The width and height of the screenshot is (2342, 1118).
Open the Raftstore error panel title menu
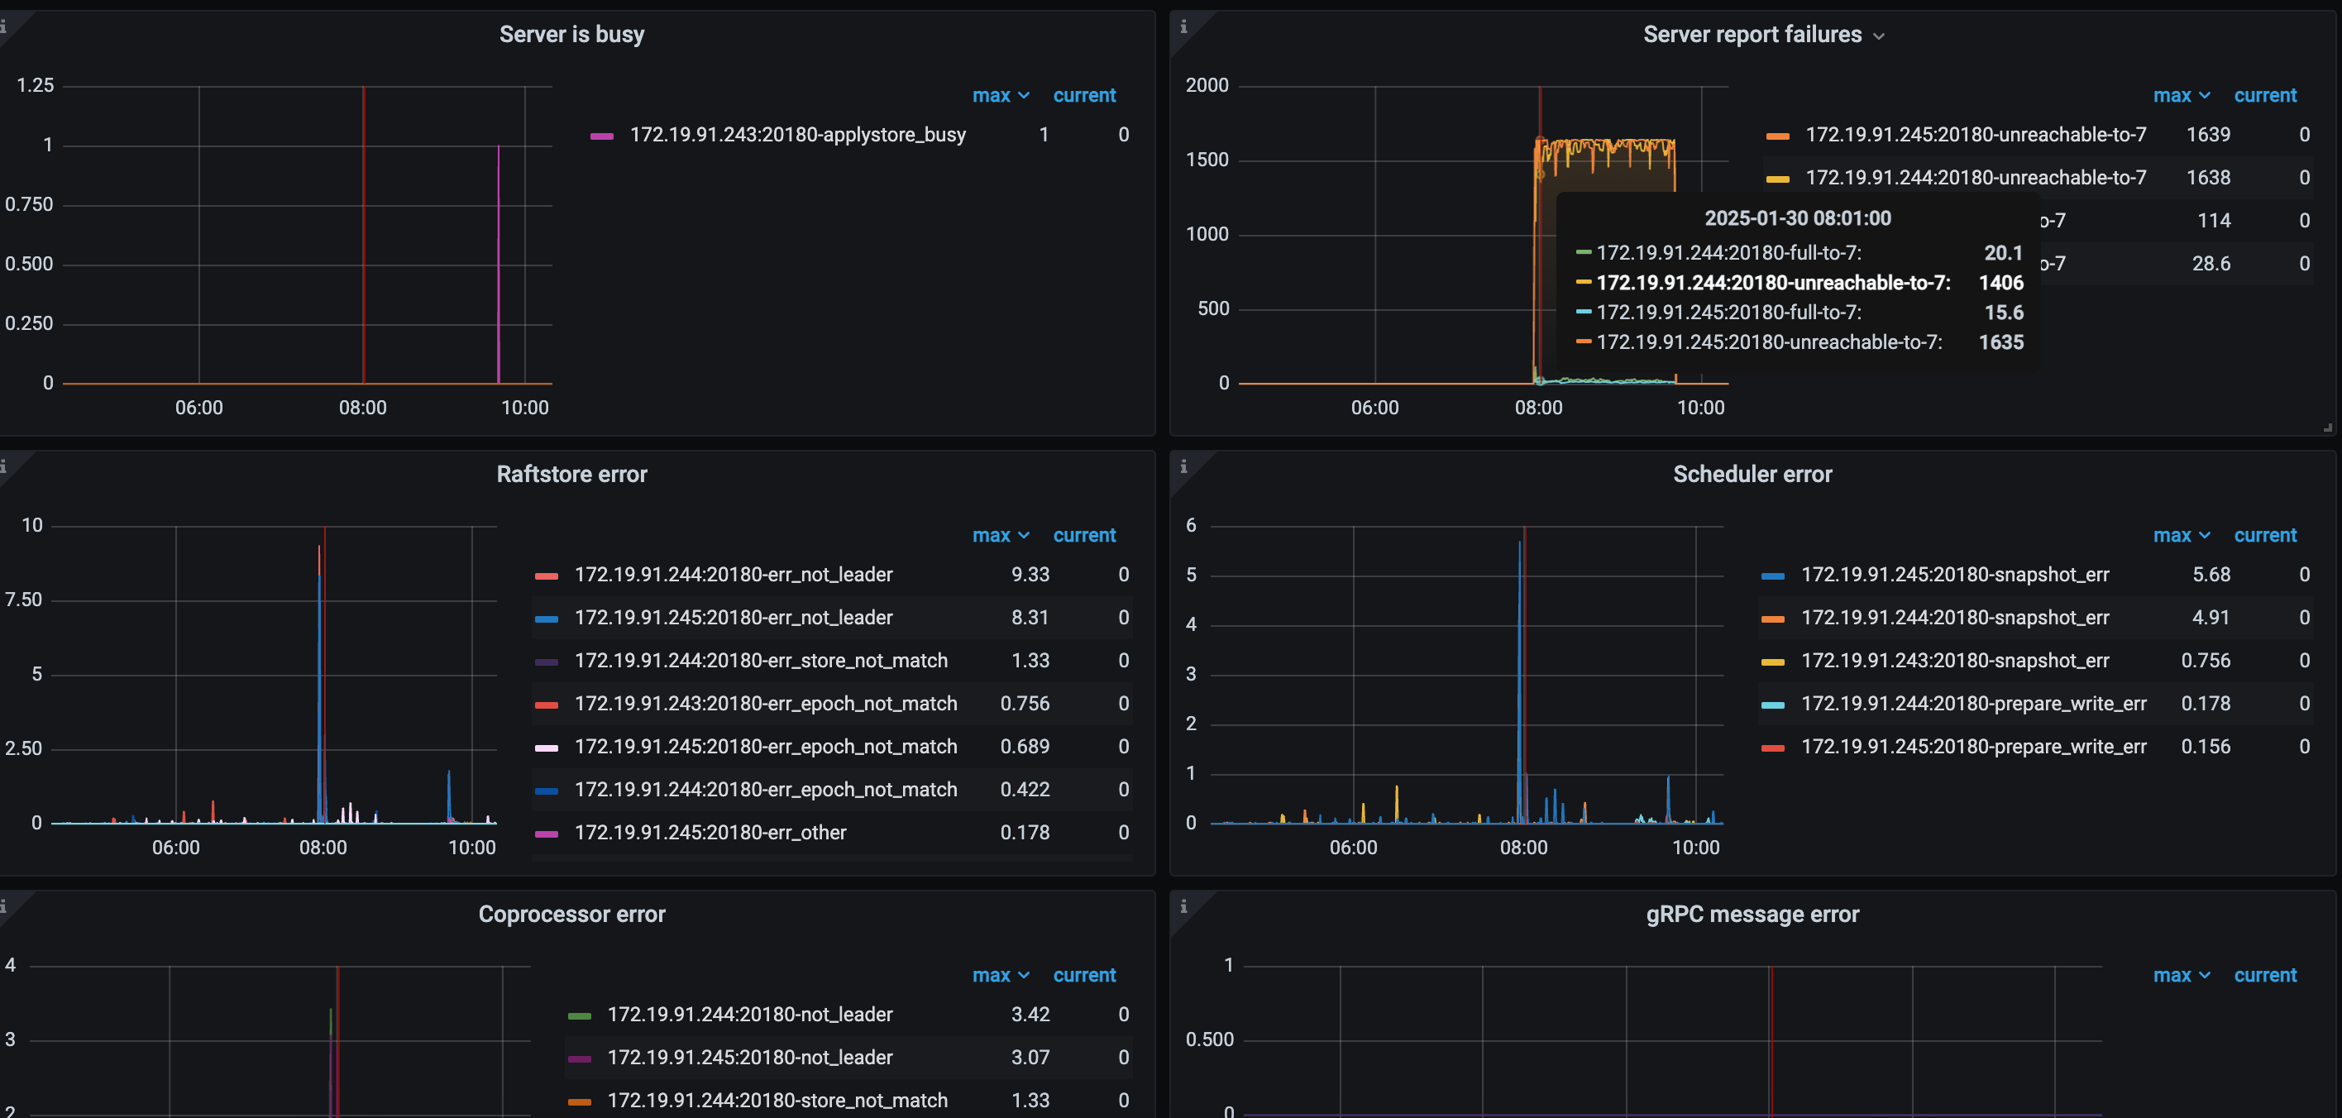coord(571,475)
